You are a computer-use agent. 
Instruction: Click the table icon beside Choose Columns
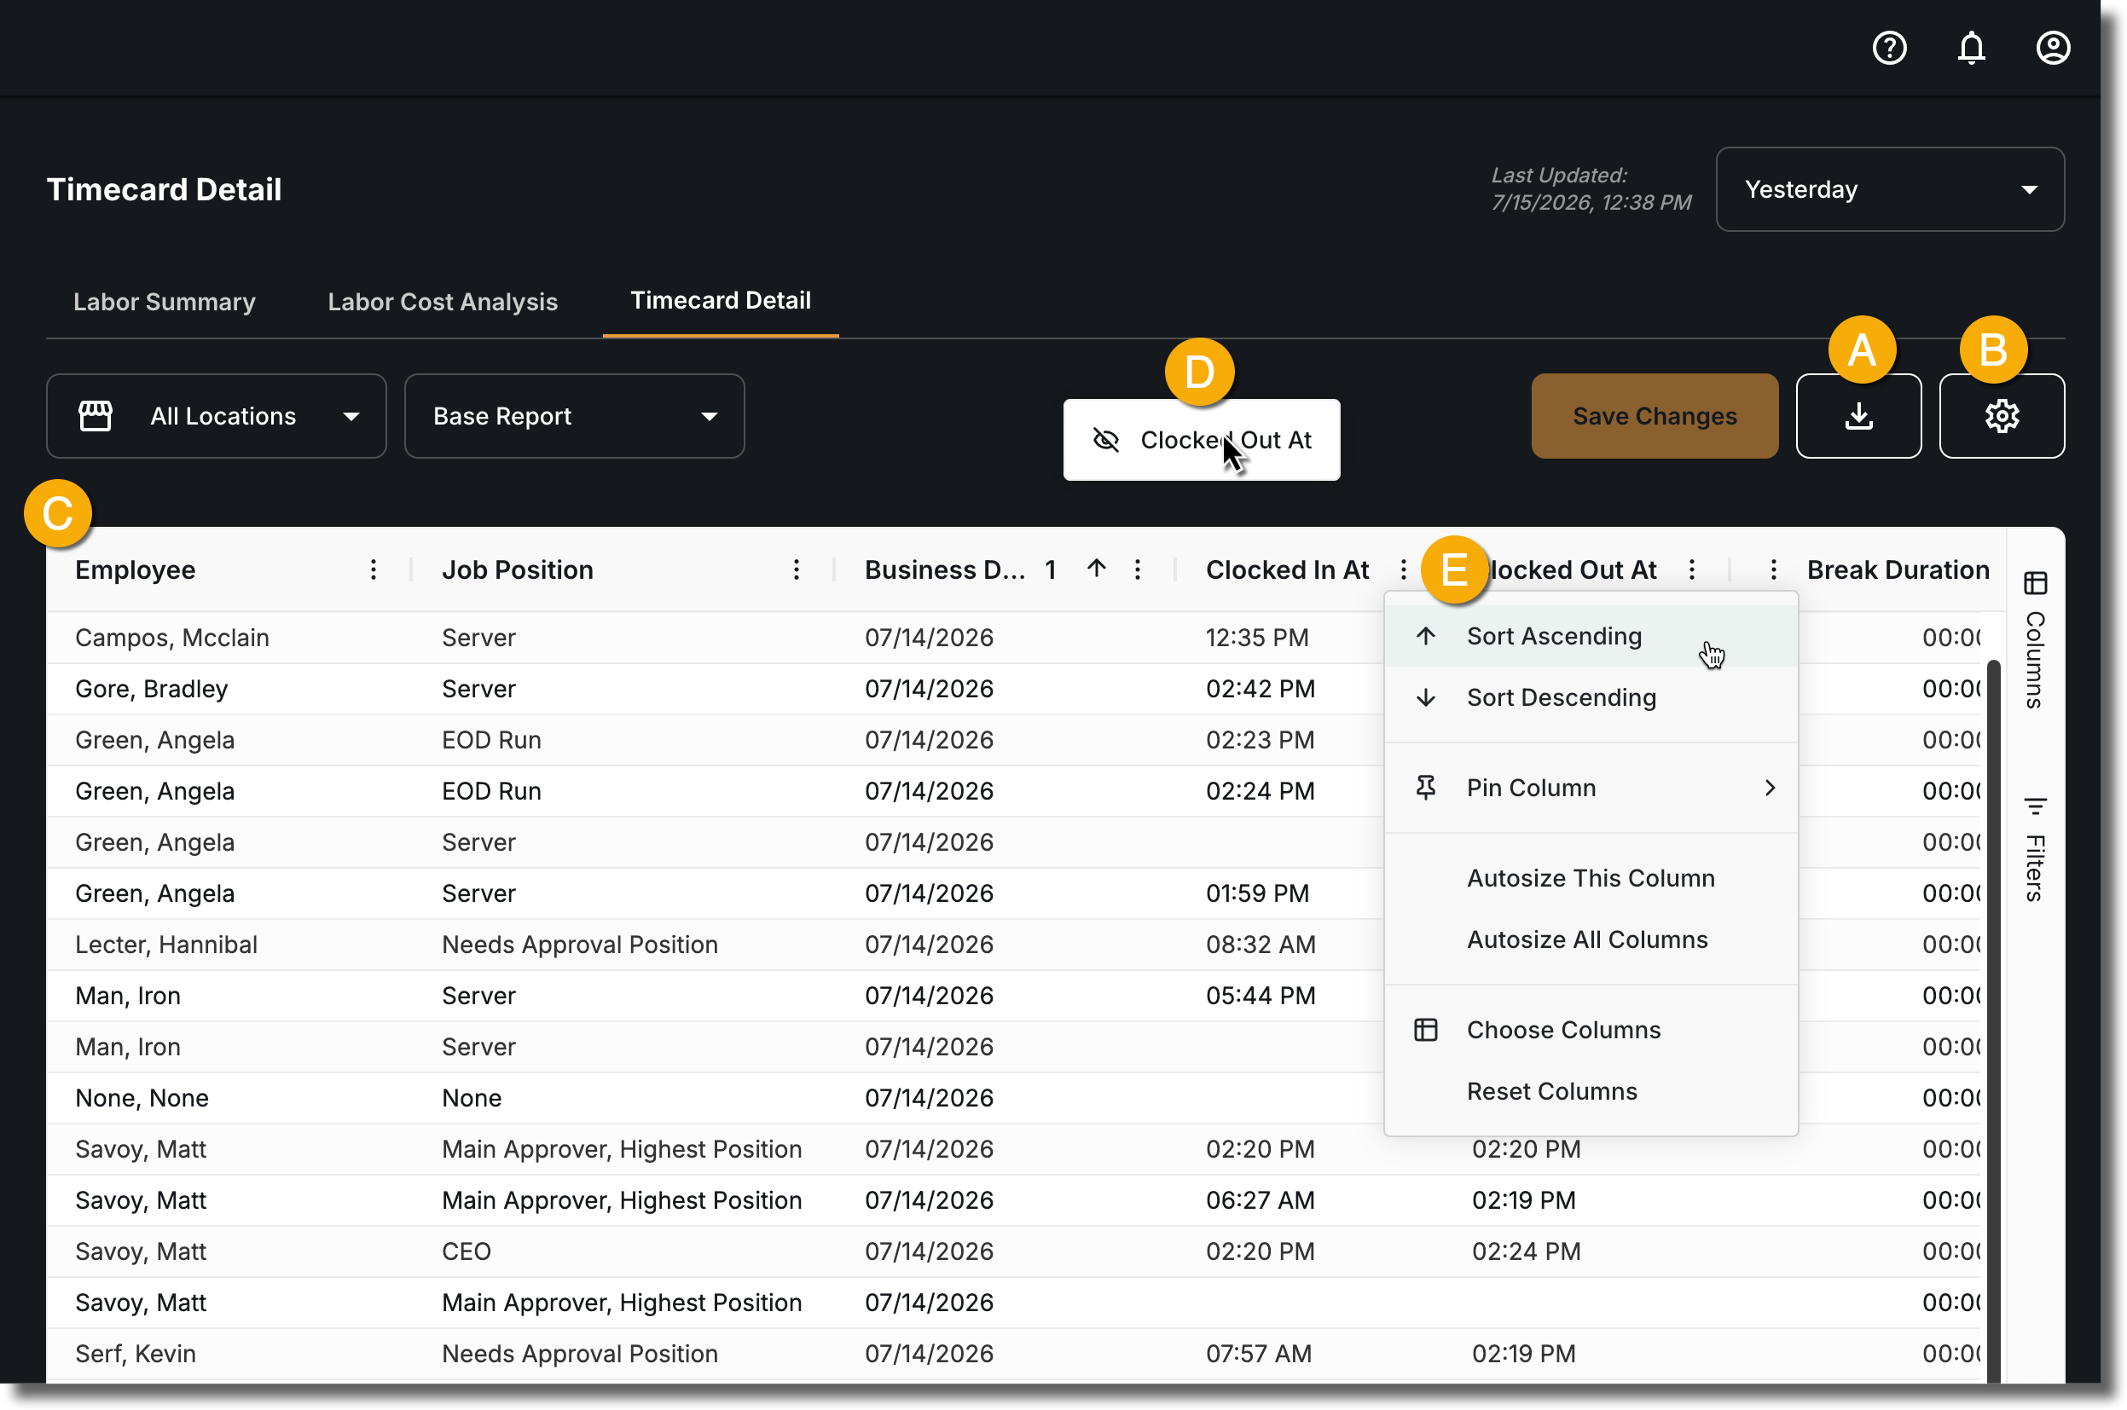[x=1425, y=1030]
